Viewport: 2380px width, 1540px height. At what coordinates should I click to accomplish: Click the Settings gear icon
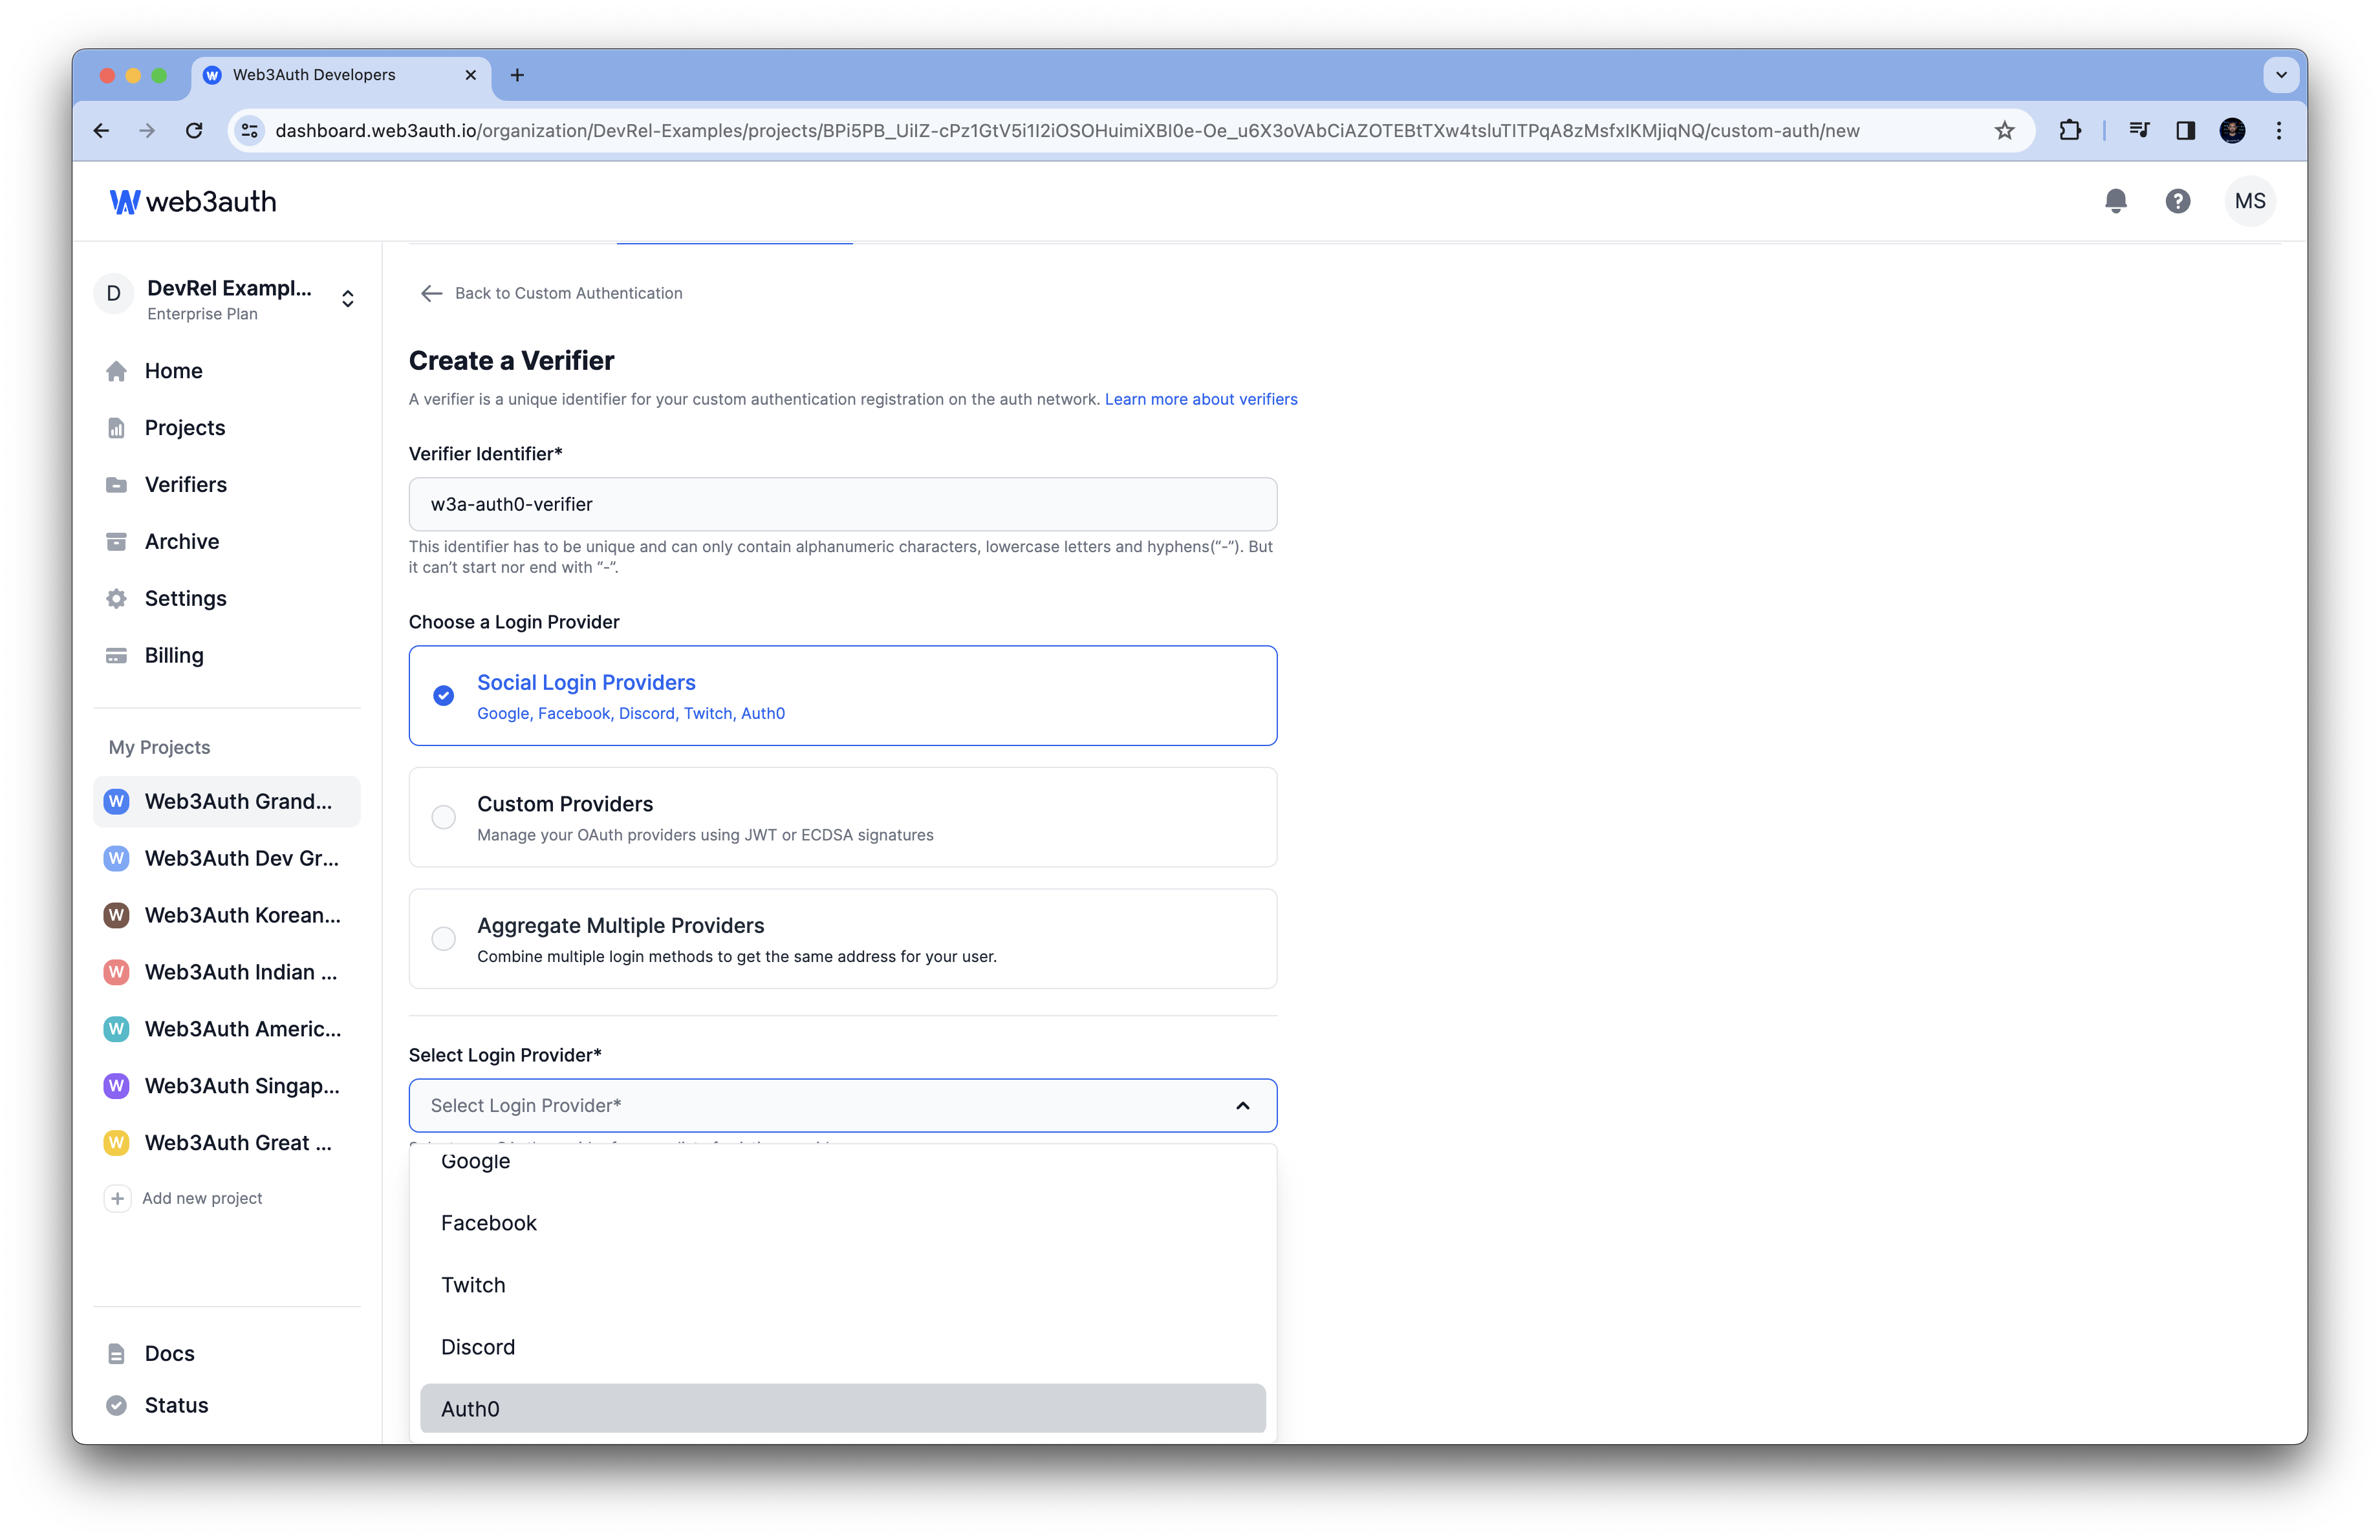pyautogui.click(x=116, y=599)
